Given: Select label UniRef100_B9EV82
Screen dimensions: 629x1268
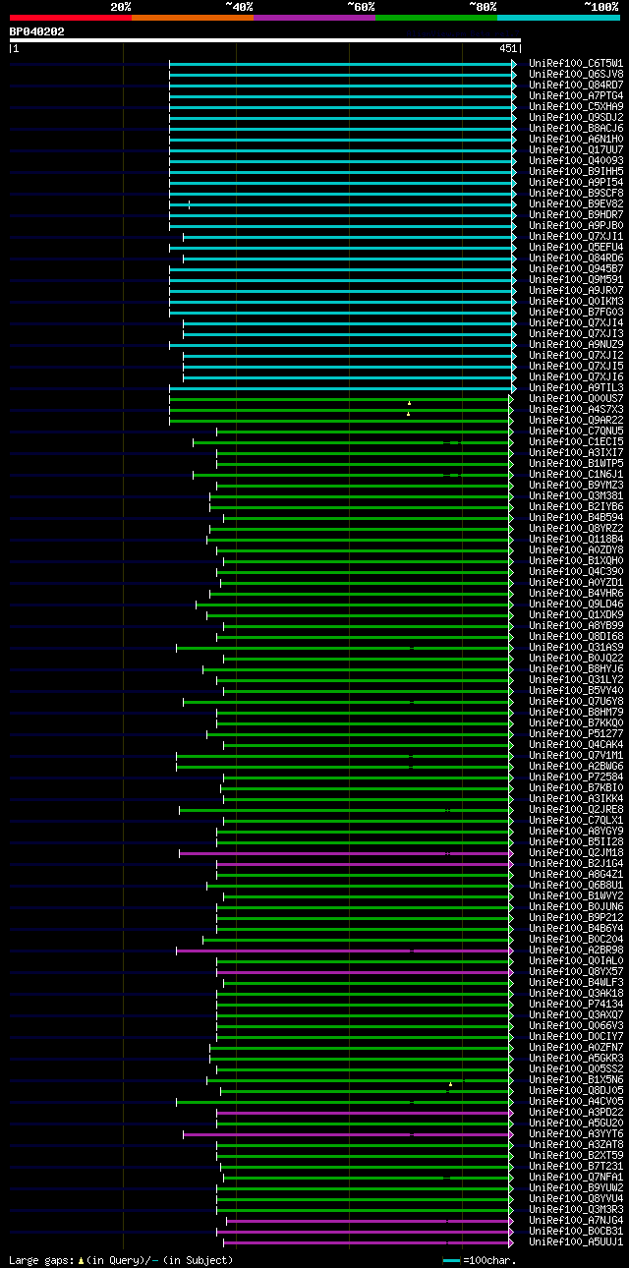Looking at the screenshot, I should point(576,203).
